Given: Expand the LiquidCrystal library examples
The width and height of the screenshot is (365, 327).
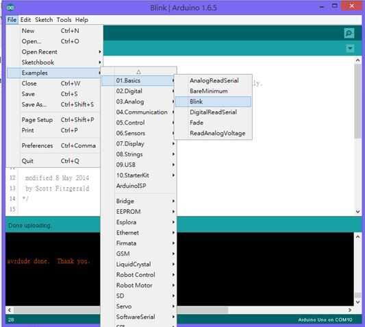Looking at the screenshot, I should point(138,264).
